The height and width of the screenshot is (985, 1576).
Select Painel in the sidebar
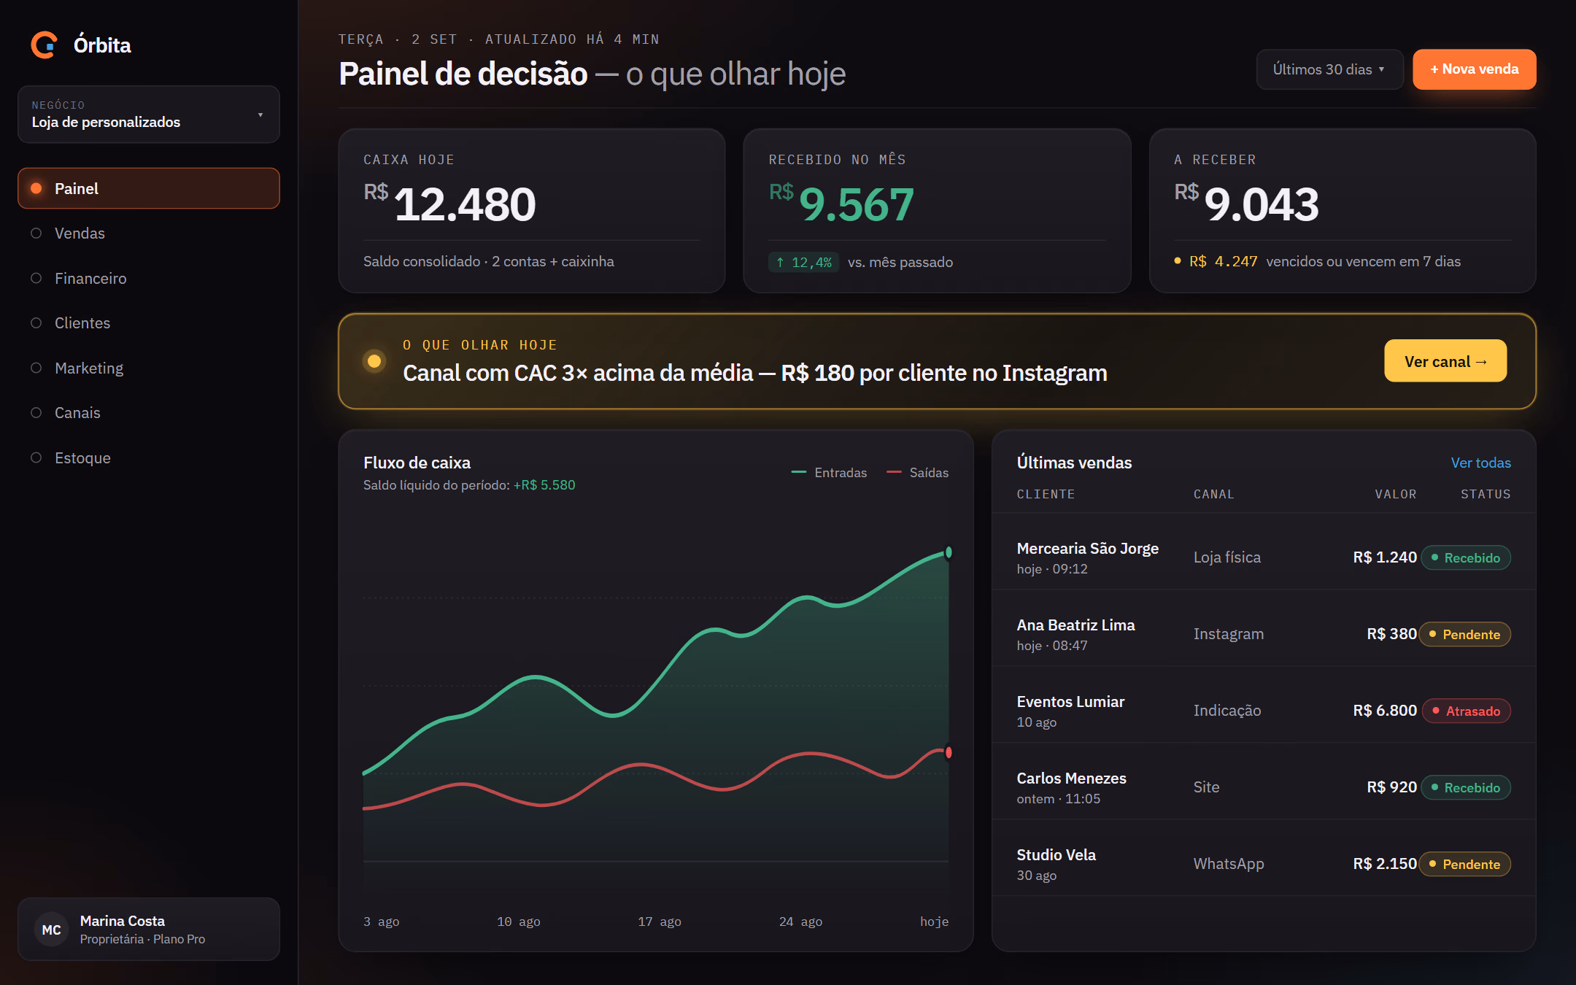click(149, 188)
